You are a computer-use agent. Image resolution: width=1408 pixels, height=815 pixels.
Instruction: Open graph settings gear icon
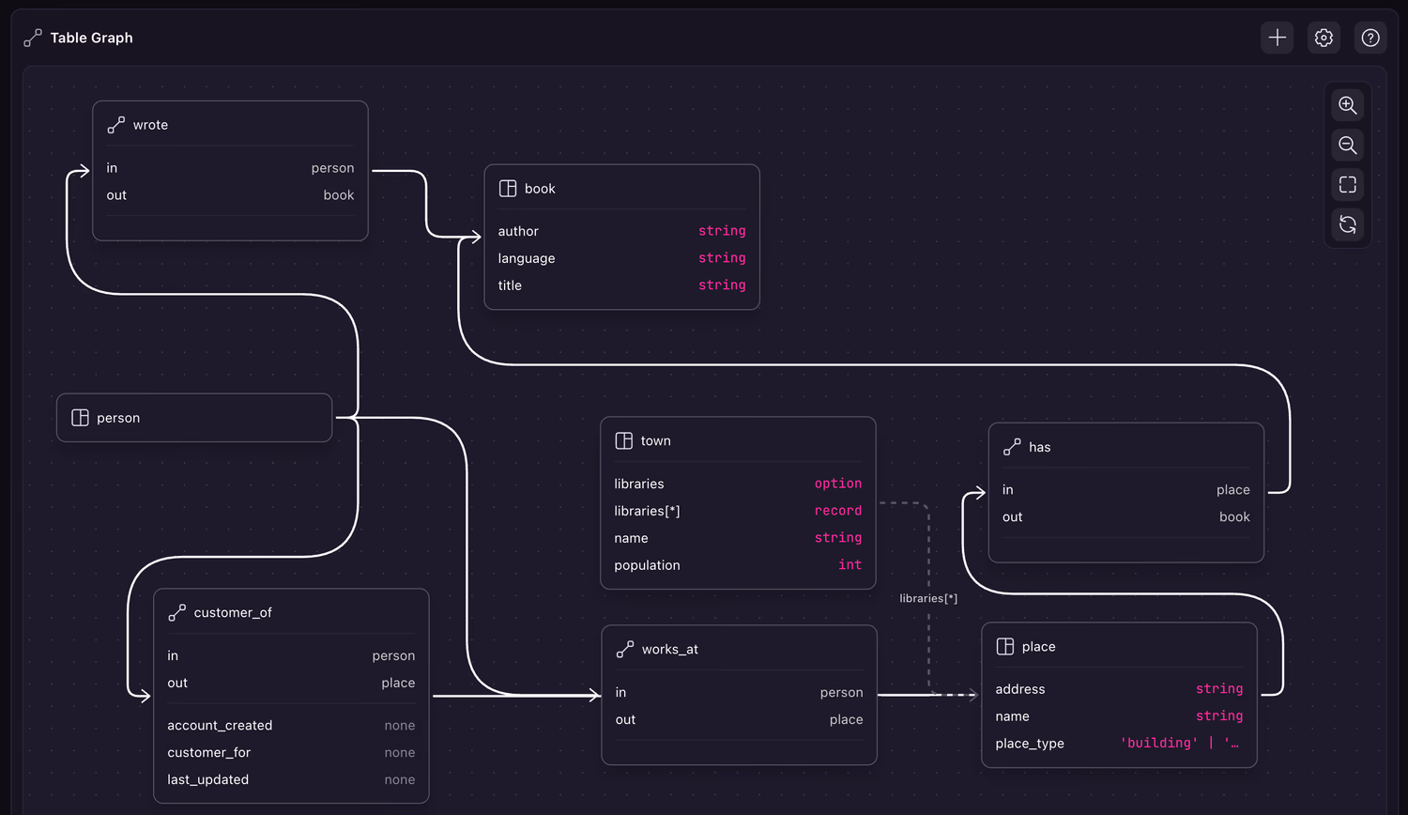1324,38
